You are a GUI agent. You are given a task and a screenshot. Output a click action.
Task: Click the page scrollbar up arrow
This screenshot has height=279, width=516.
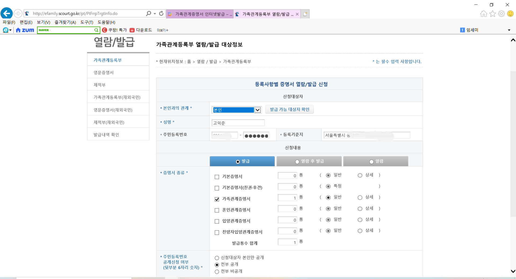point(513,40)
